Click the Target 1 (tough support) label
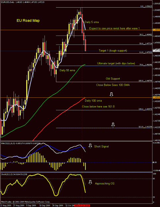The width and height of the screenshot is (160, 207). [x=113, y=51]
